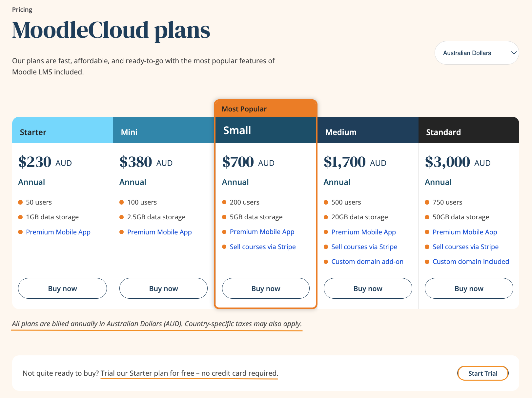The height and width of the screenshot is (398, 532).
Task: Open the Premium Mobile App link under Starter
Action: point(58,232)
